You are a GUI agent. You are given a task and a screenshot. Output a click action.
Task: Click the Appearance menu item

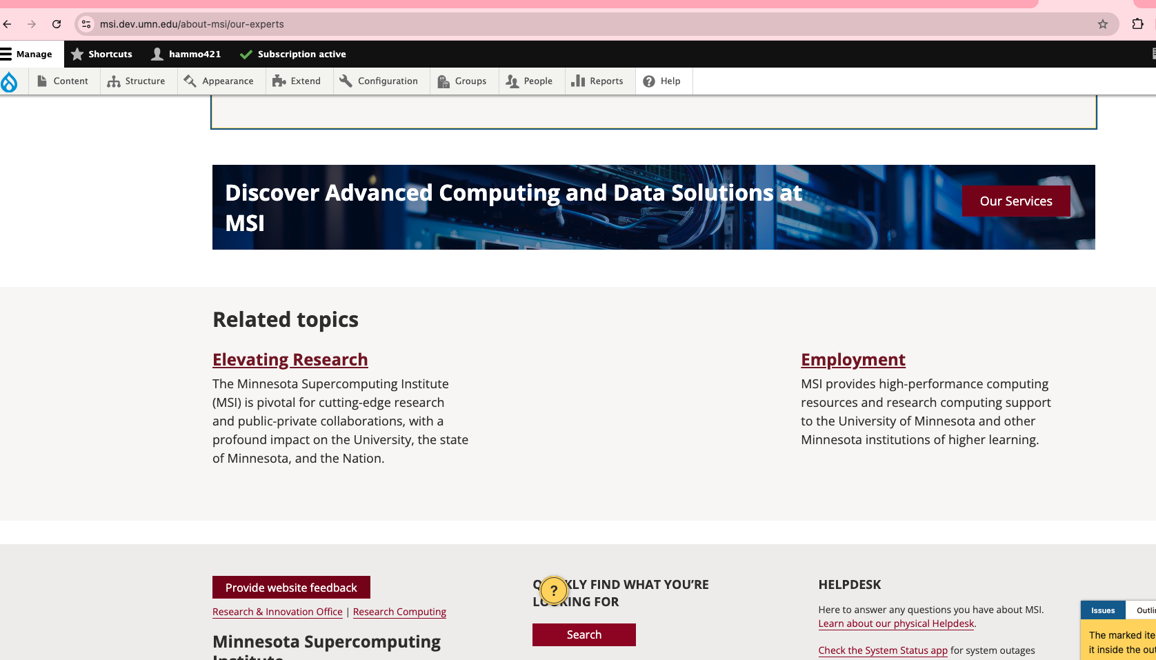[x=219, y=81]
